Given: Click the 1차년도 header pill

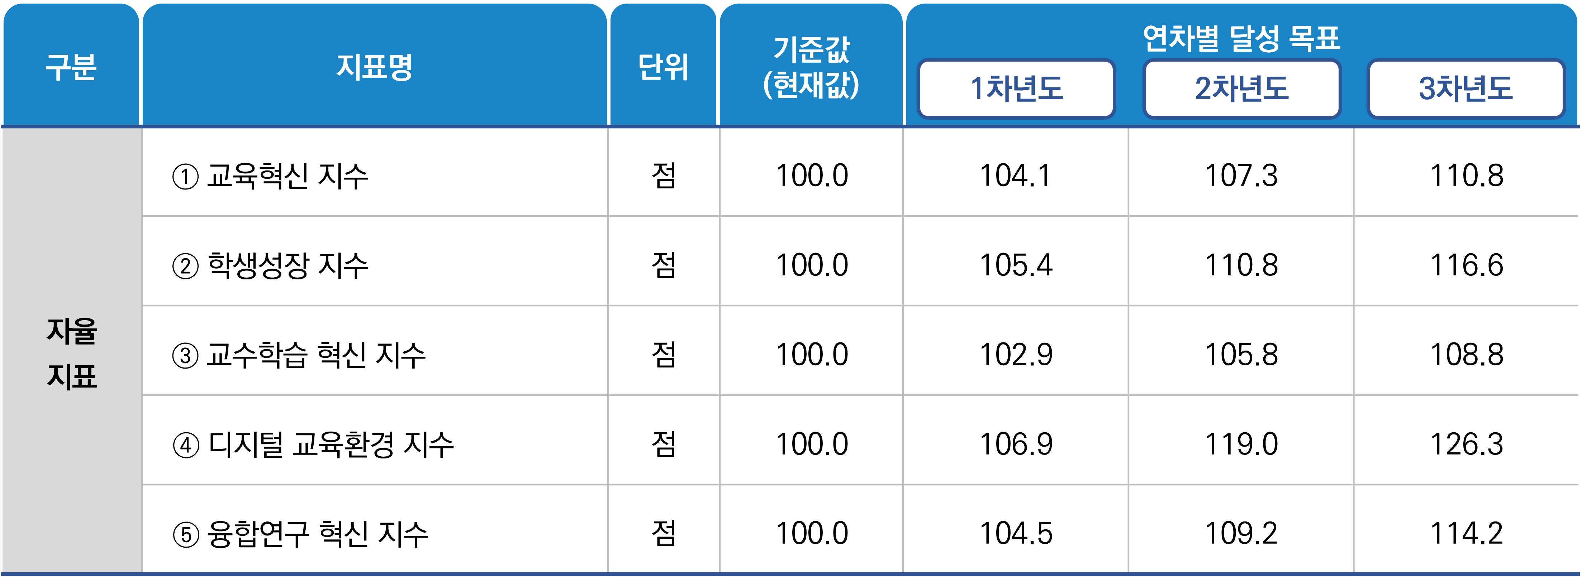Looking at the screenshot, I should coord(1016,88).
